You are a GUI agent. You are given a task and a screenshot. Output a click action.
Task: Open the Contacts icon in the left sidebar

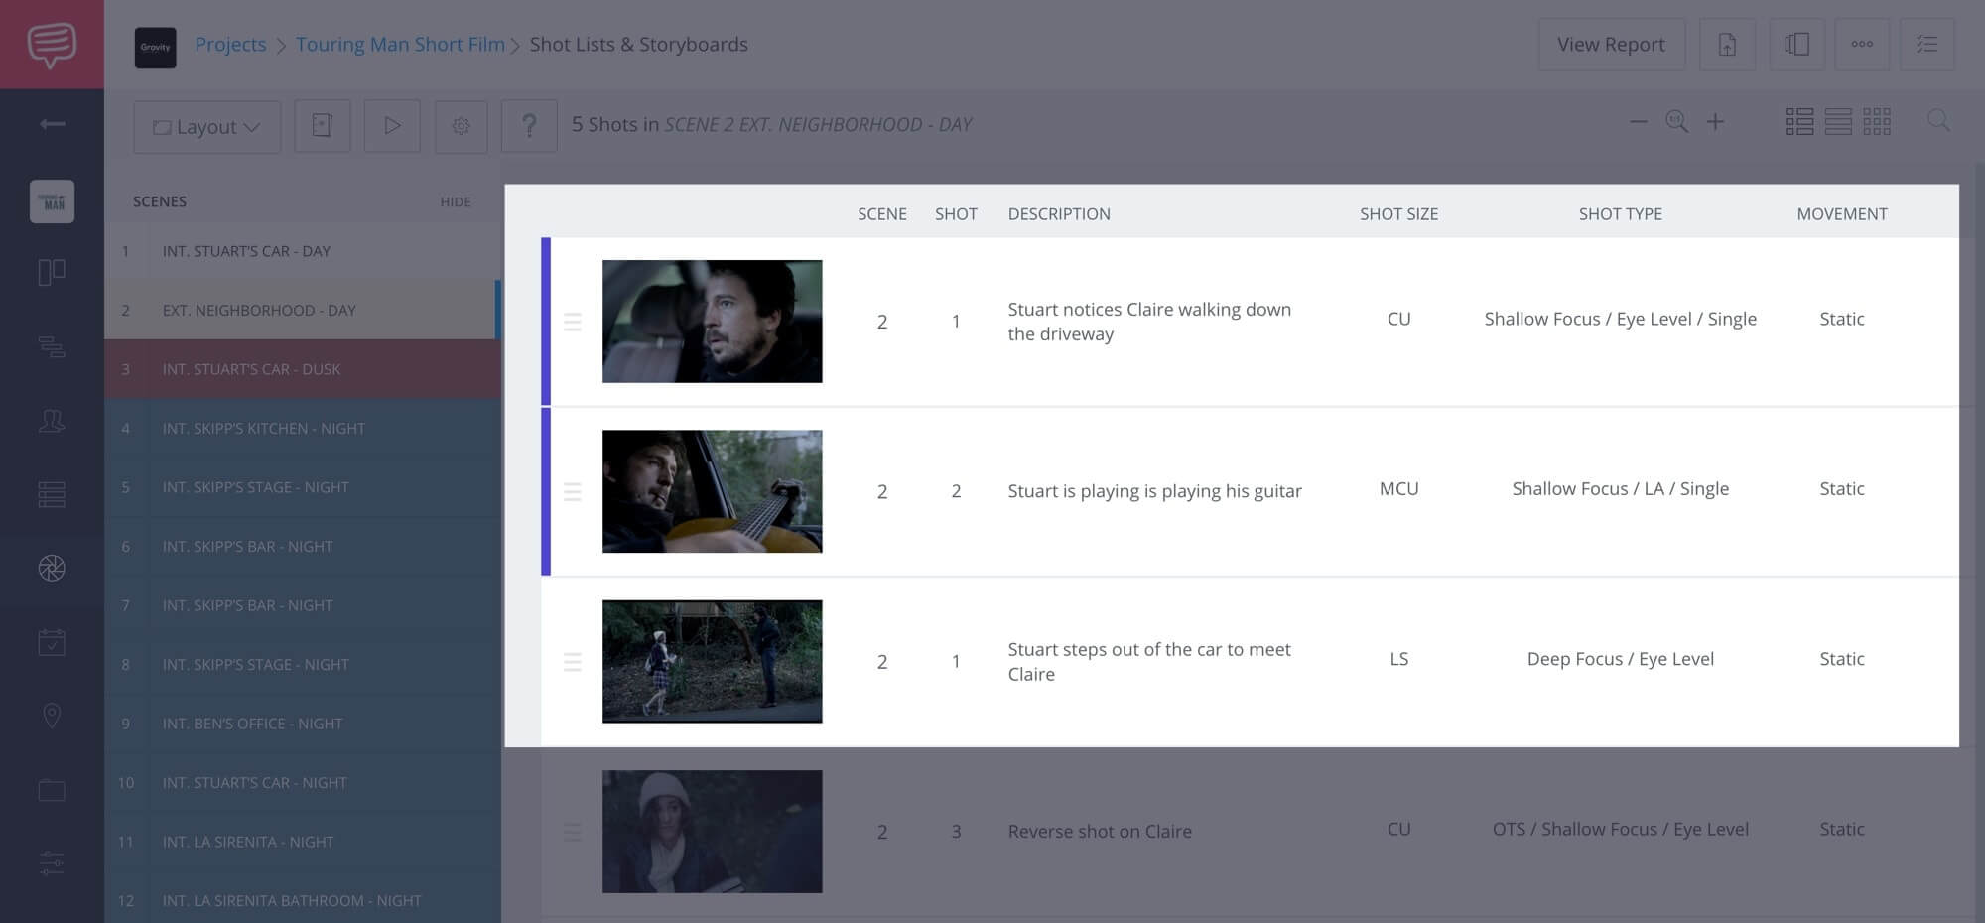[52, 421]
